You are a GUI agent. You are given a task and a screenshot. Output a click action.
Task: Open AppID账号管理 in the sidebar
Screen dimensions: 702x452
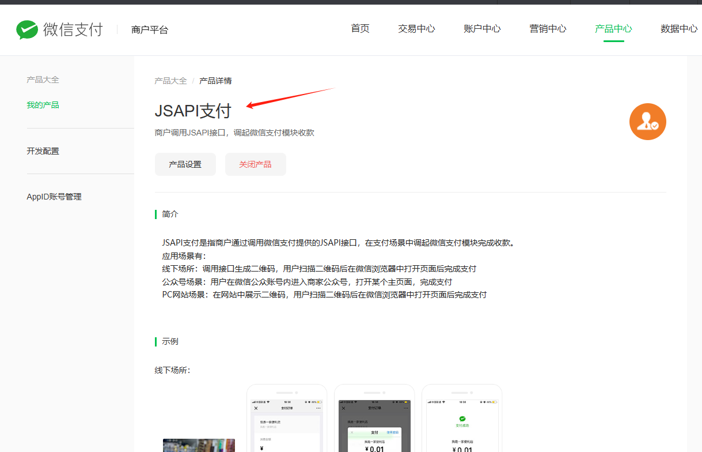(54, 197)
